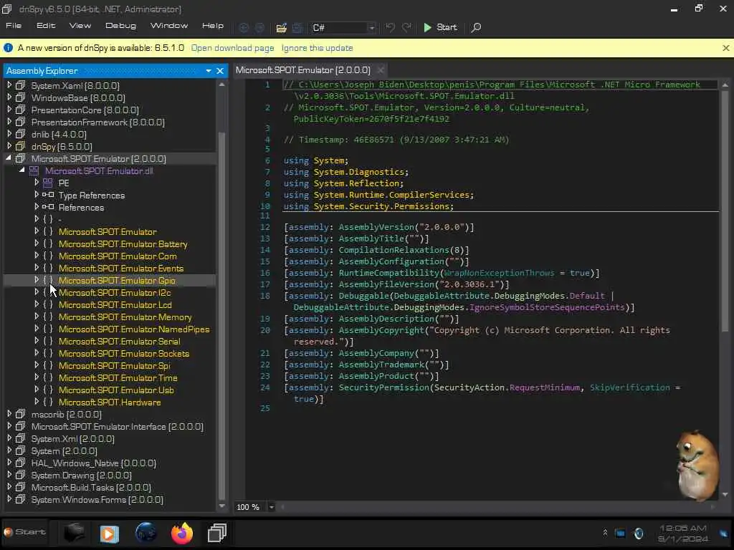The image size is (734, 550).
Task: Click the info icon in update bar
Action: click(x=8, y=48)
